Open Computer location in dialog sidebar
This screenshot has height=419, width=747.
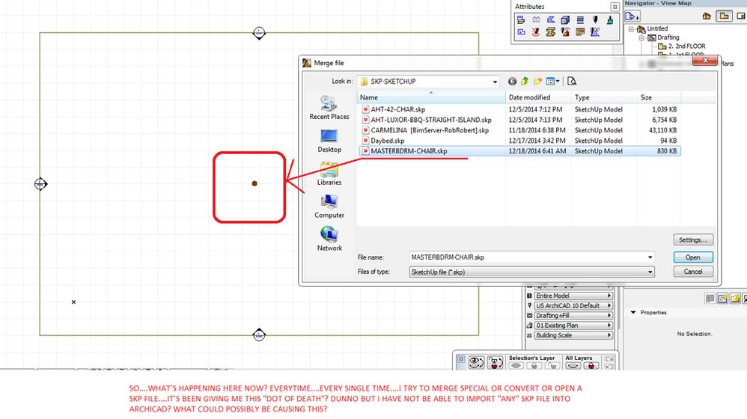coord(329,207)
